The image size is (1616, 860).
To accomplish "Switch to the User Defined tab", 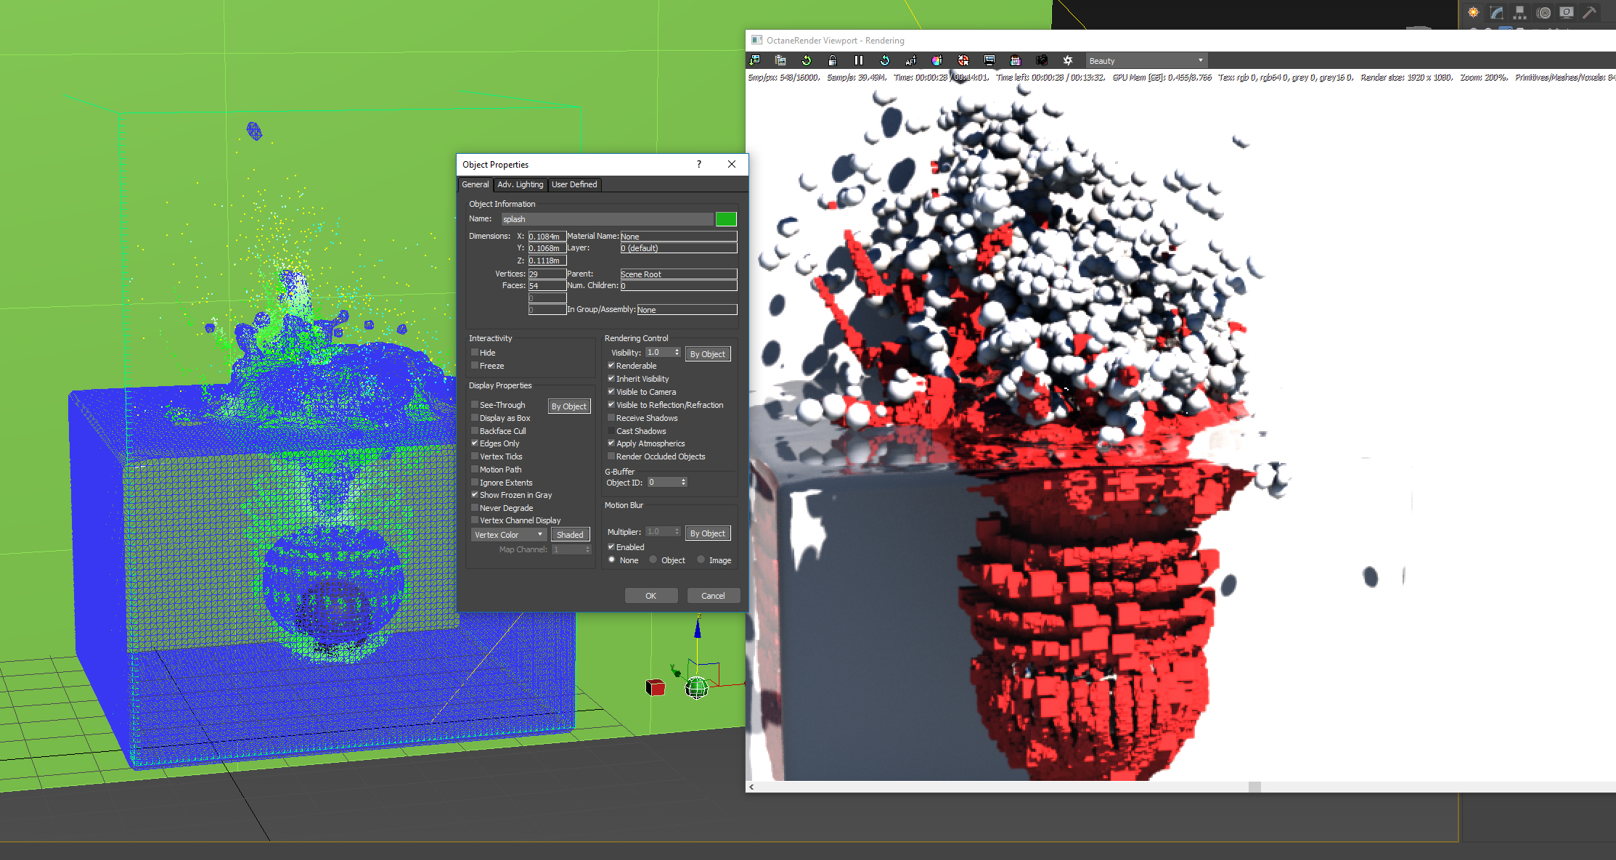I will click(574, 184).
